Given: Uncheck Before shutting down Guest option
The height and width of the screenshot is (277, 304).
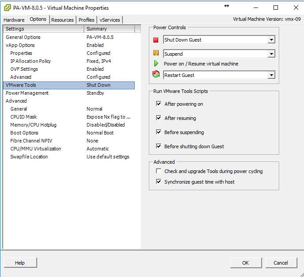Looking at the screenshot, I should 159,146.
